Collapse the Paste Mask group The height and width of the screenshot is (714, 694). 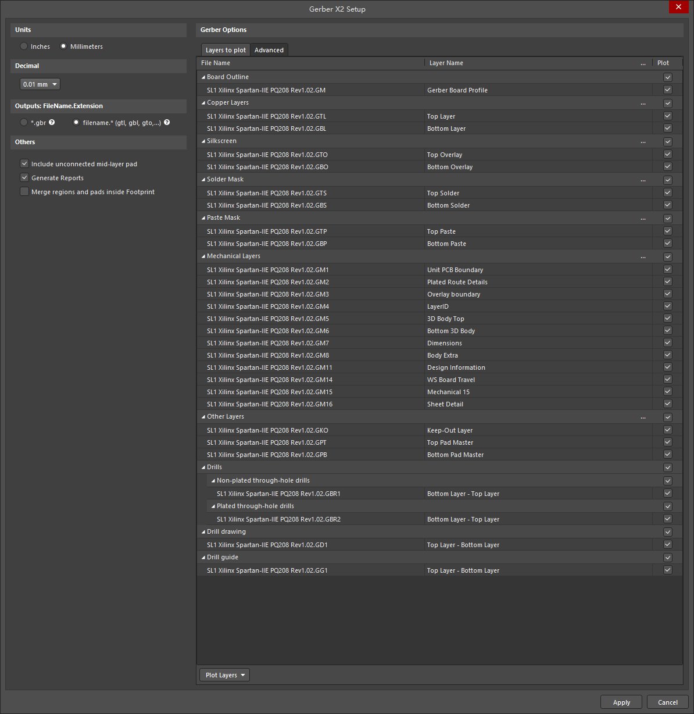pyautogui.click(x=203, y=218)
